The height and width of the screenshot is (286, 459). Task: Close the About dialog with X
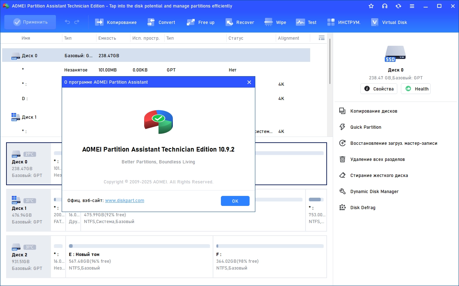coord(249,82)
